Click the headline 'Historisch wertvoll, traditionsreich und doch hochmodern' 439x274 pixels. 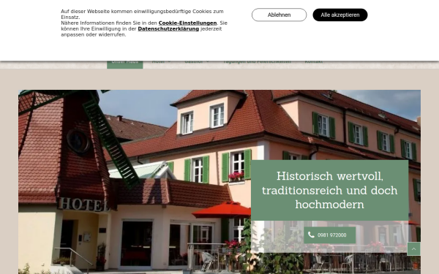tap(329, 191)
